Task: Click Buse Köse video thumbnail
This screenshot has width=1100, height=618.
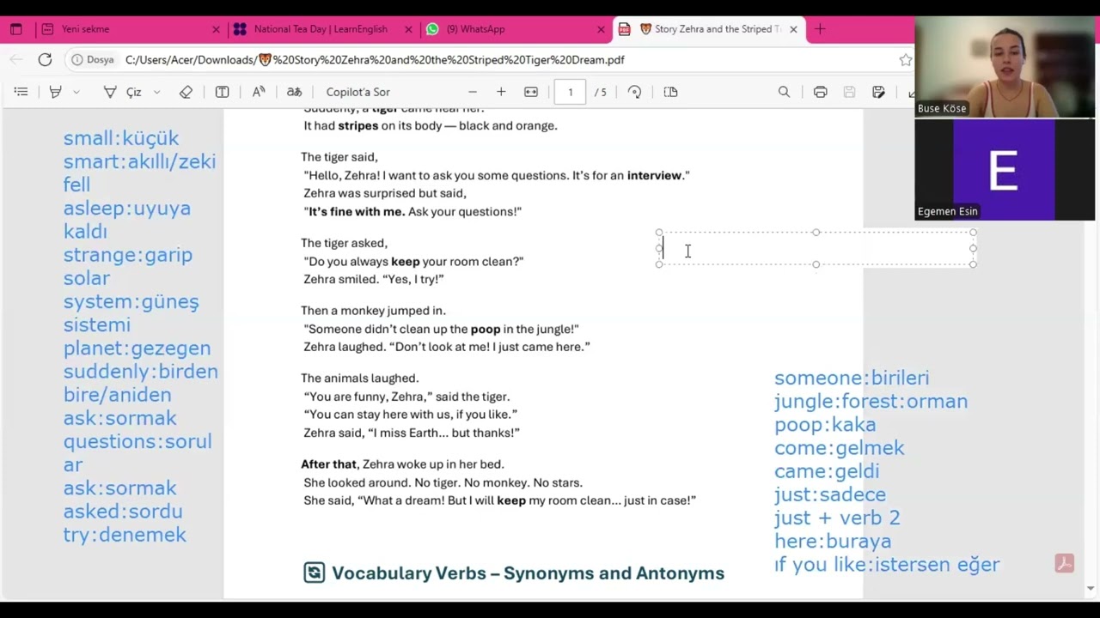Action: 1004,67
